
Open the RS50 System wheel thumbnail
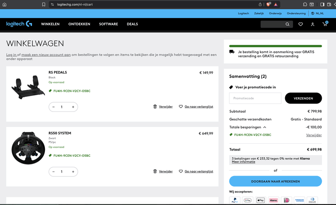point(28,148)
